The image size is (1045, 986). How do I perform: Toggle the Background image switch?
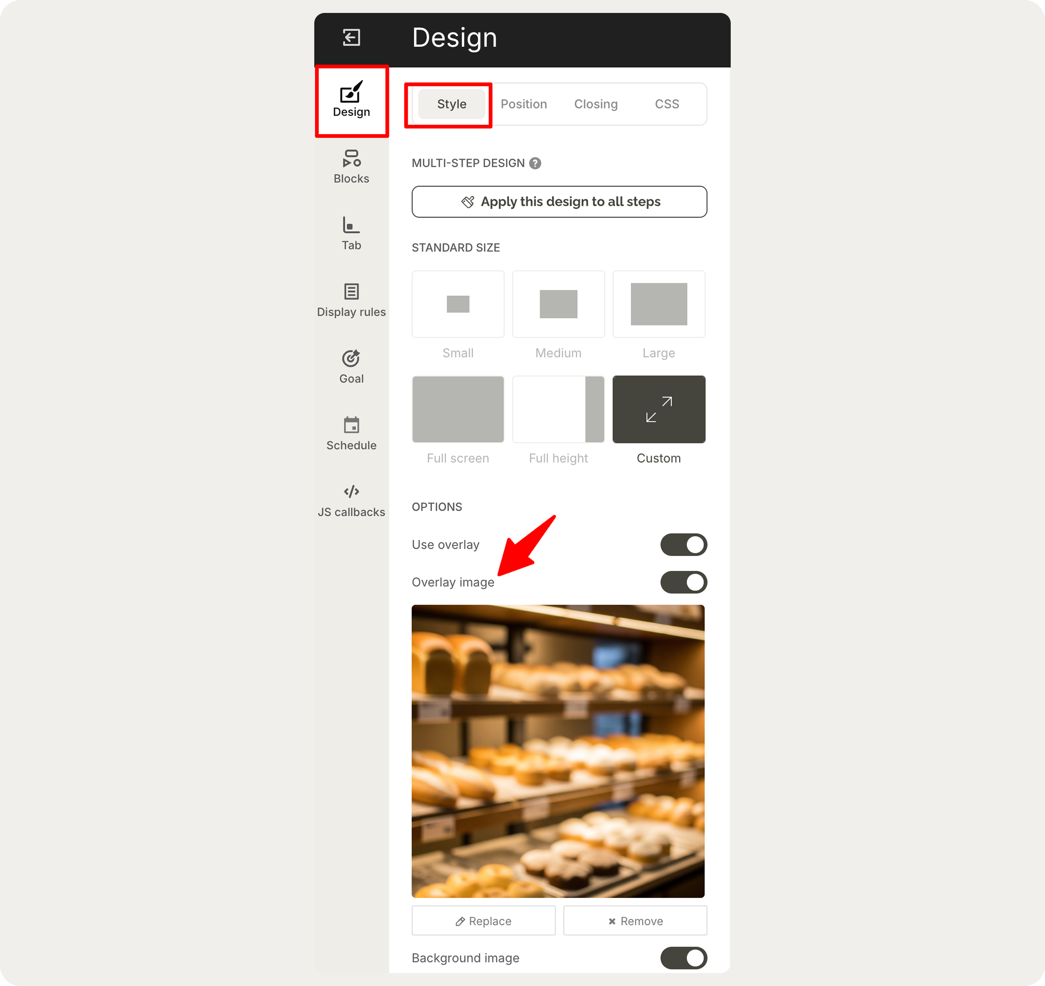683,958
